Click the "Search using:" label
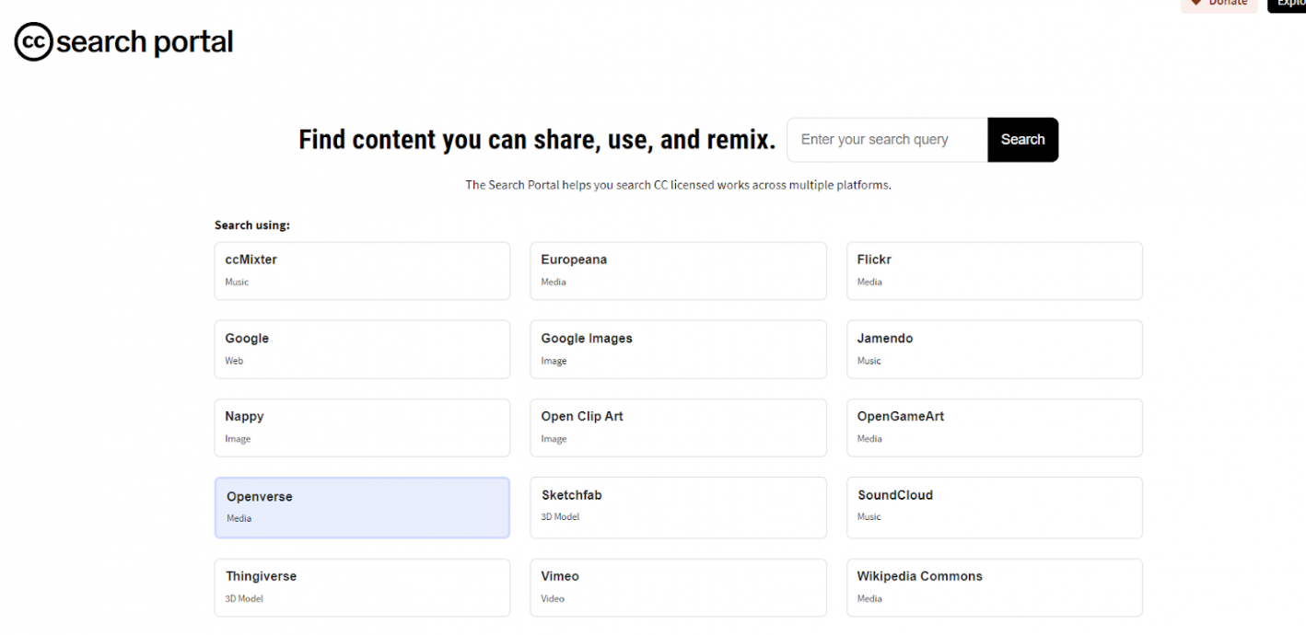 click(252, 225)
